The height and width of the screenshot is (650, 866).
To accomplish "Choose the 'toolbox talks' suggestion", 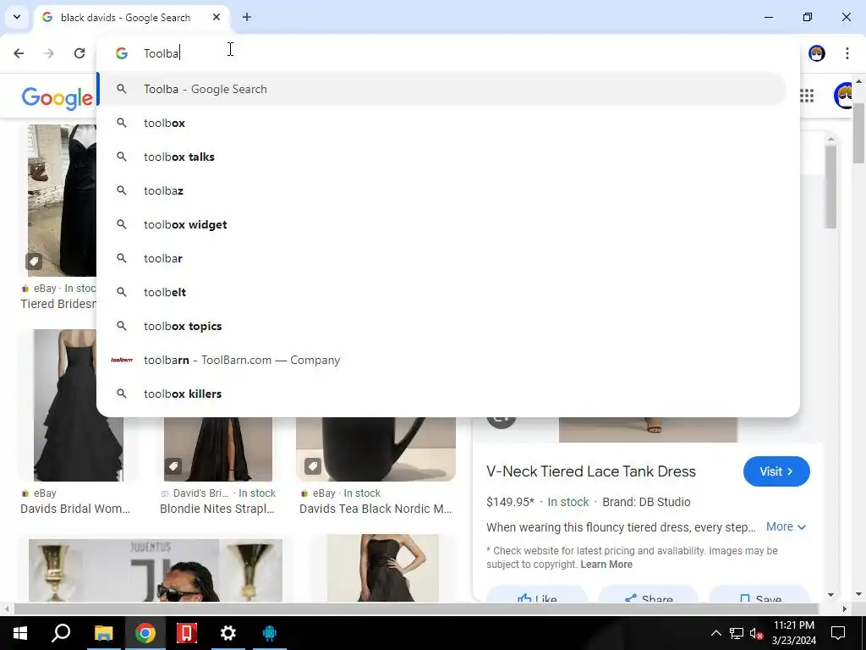I will click(441, 157).
